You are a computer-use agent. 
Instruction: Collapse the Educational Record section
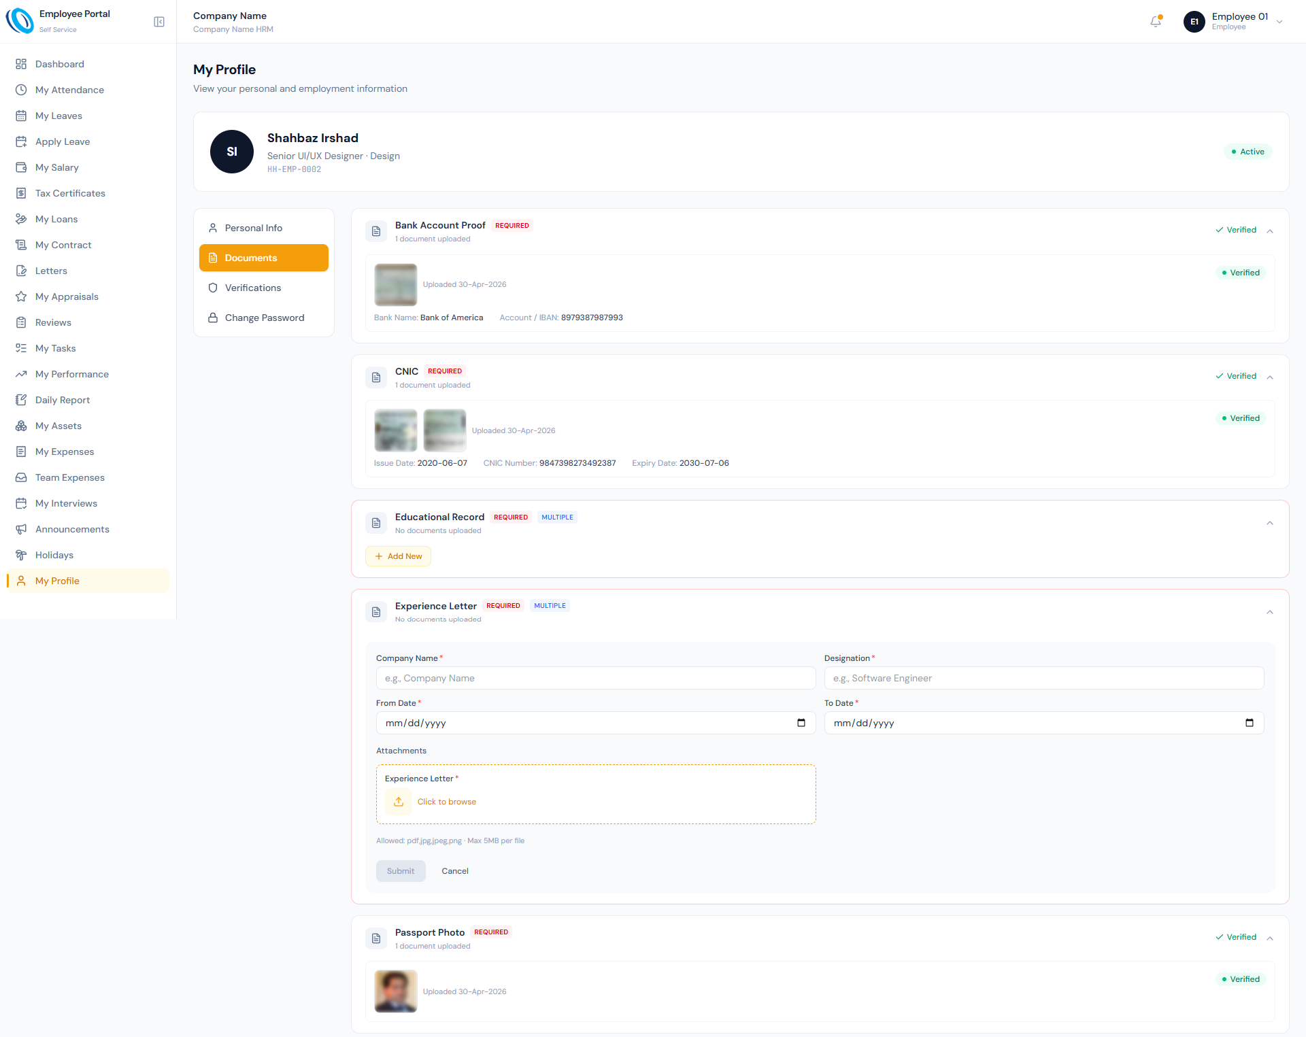1270,523
